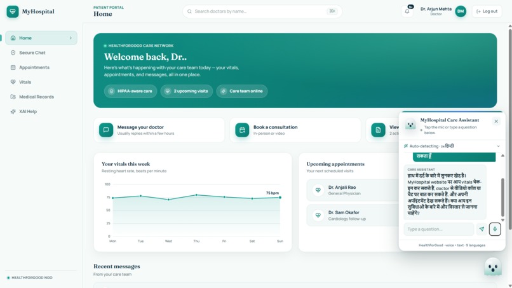Open Book a consultation card
The height and width of the screenshot is (288, 512).
pos(295,130)
